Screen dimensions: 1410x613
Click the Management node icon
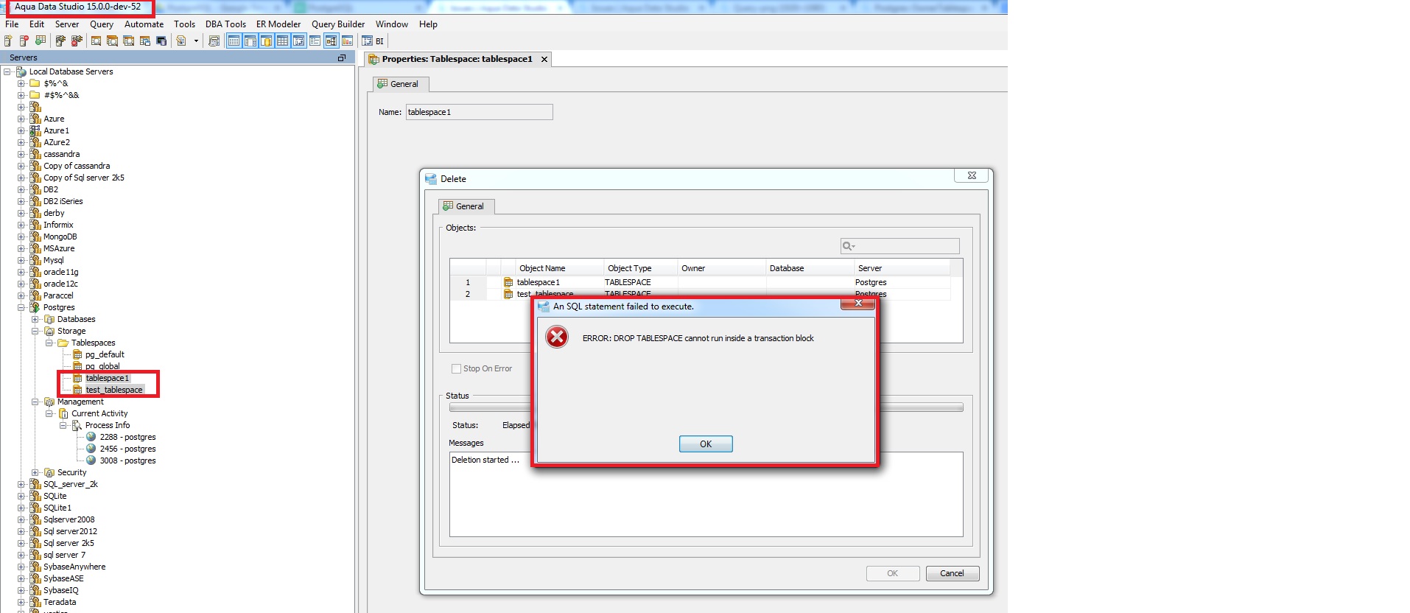49,402
